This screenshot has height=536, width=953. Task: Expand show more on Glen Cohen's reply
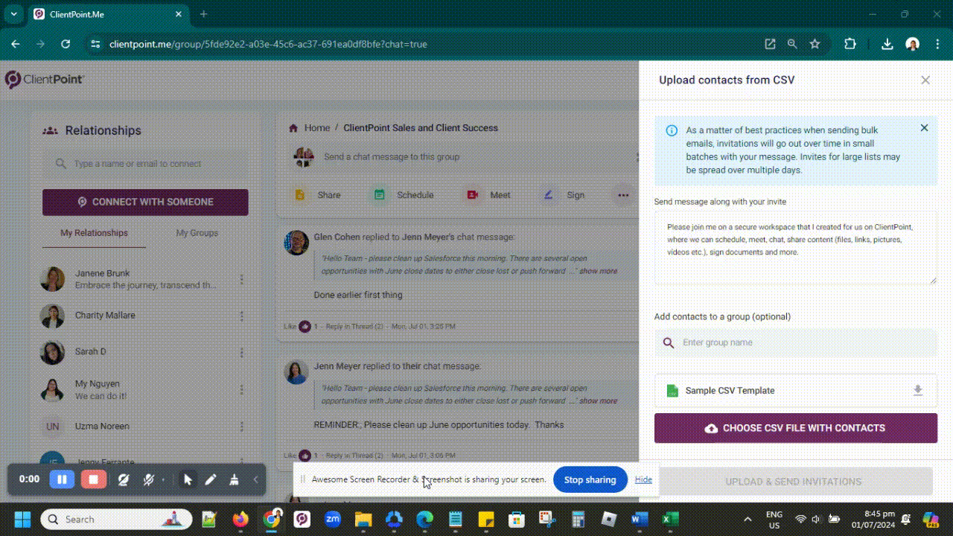(x=598, y=271)
